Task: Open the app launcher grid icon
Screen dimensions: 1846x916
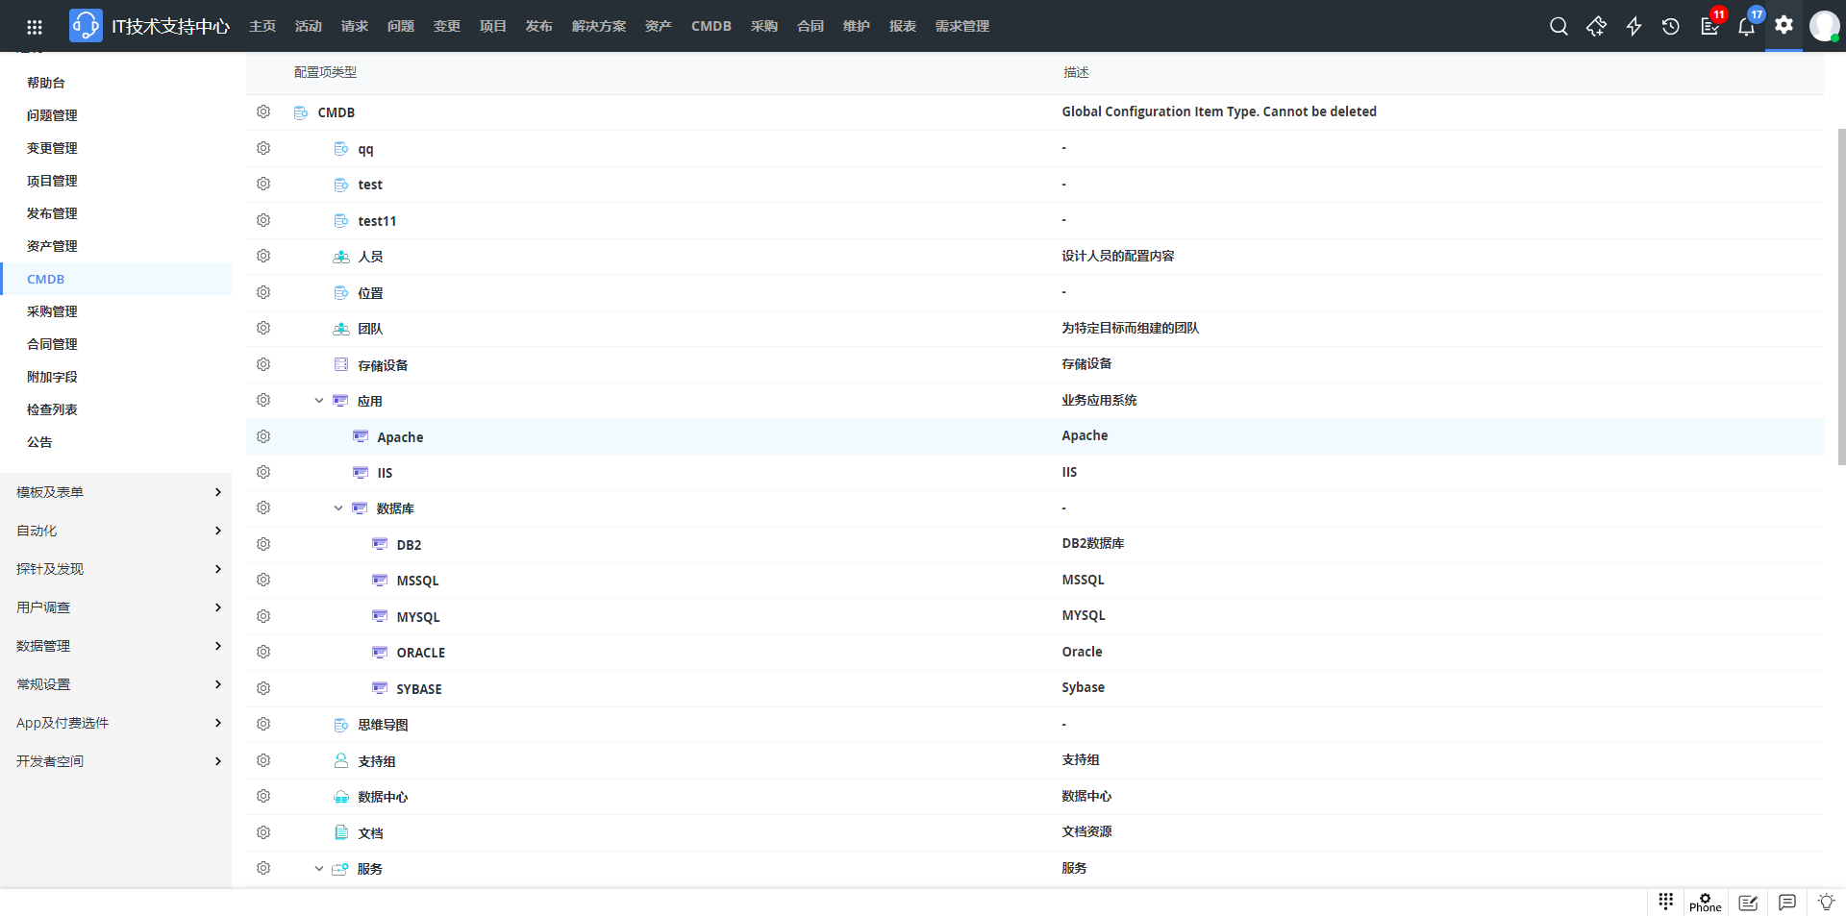Action: (x=35, y=27)
